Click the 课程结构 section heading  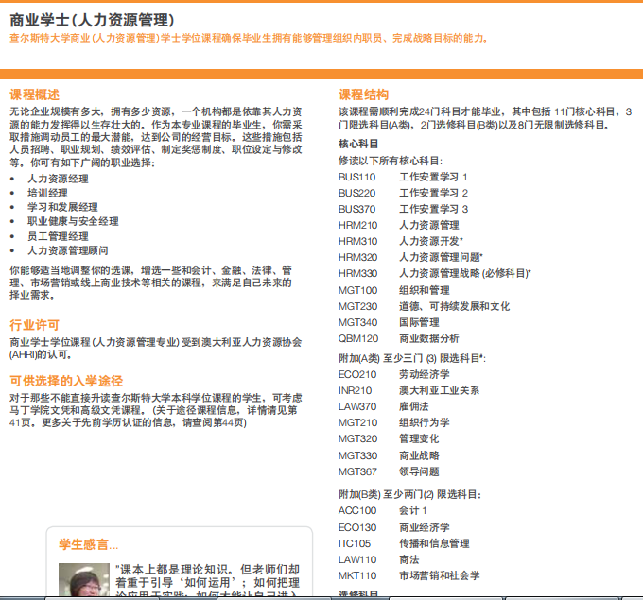click(363, 94)
